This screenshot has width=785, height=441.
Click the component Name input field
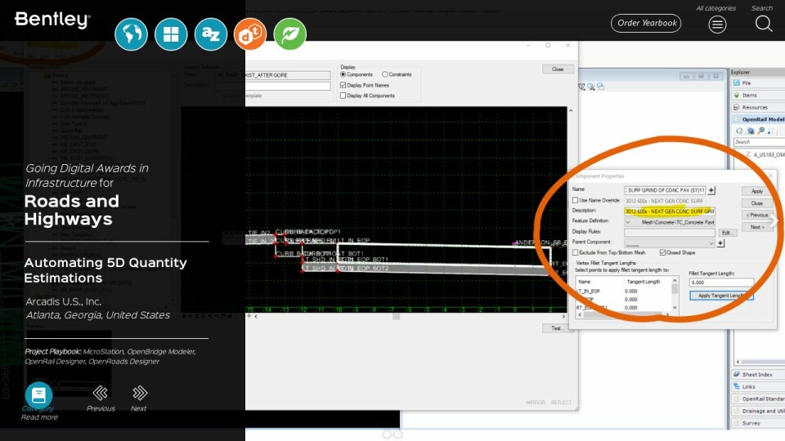[x=665, y=190]
